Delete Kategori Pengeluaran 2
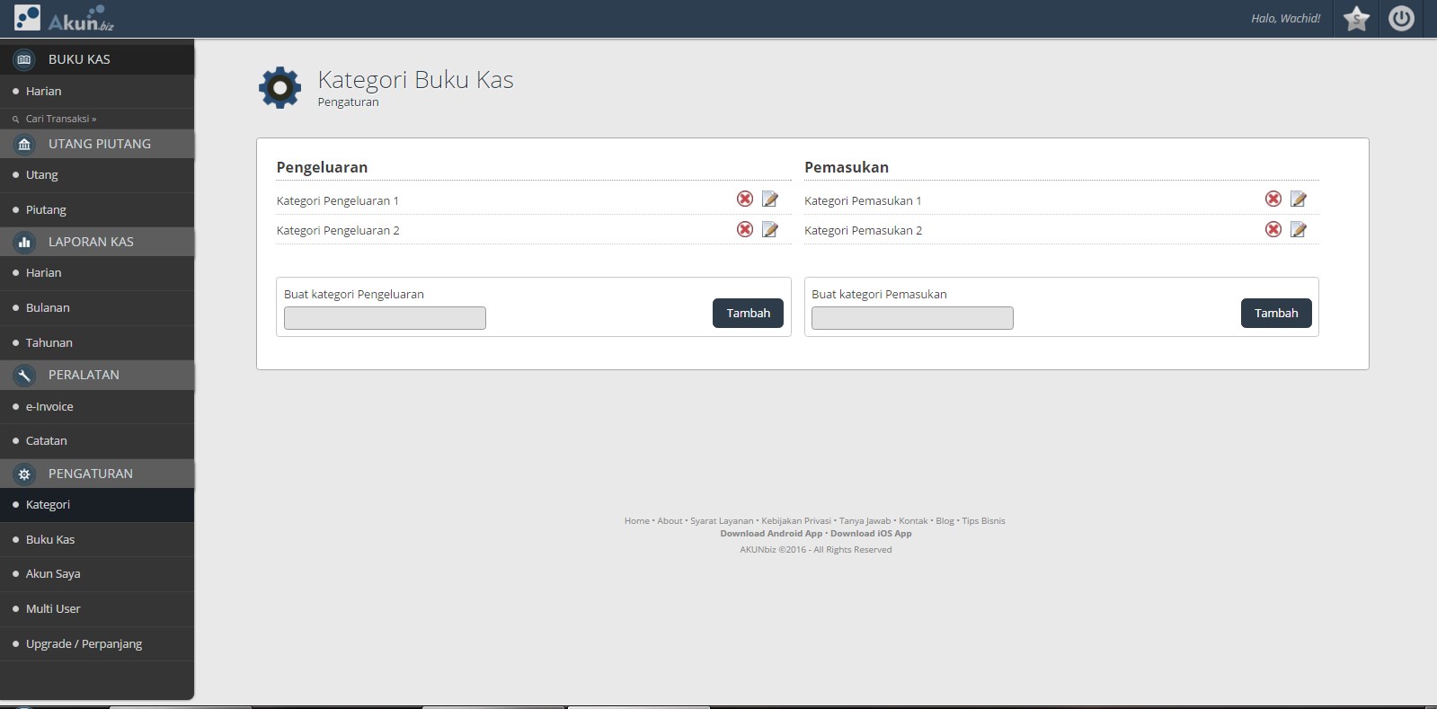 click(x=745, y=229)
